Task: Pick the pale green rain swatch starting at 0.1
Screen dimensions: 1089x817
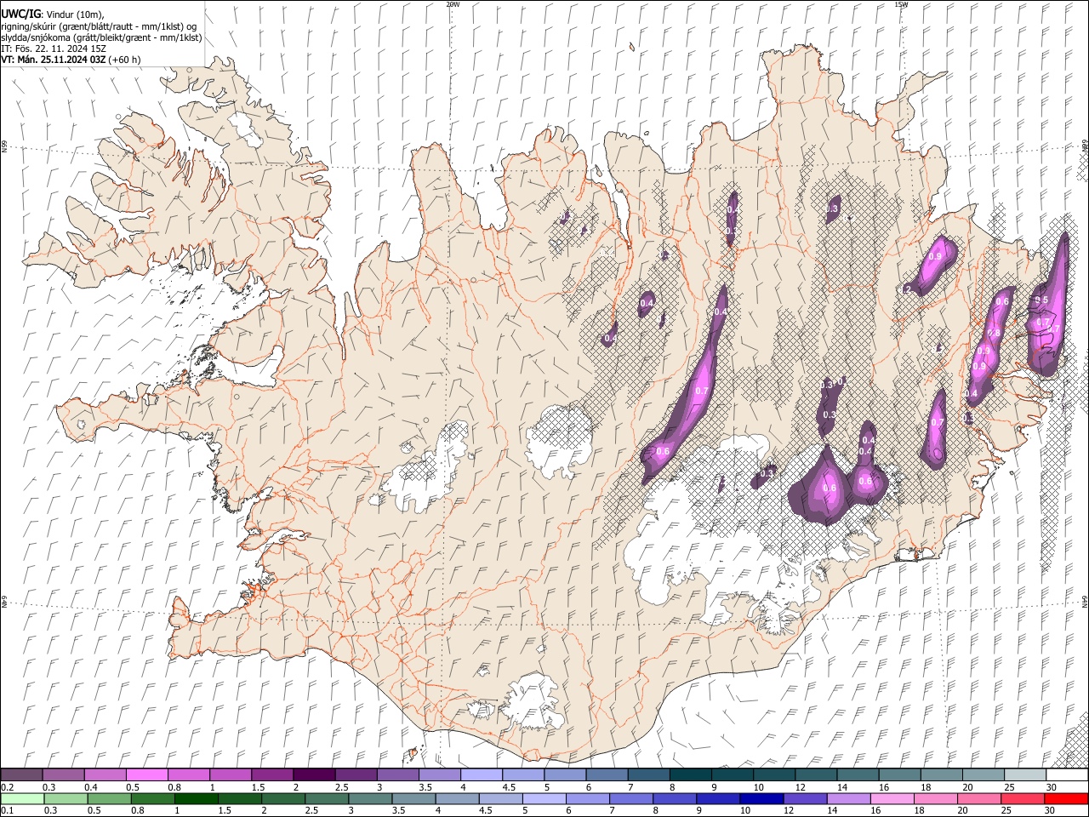Action: point(23,799)
